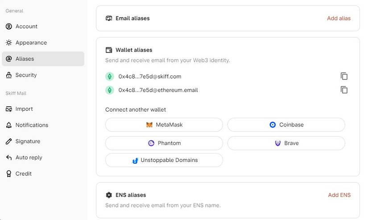The width and height of the screenshot is (368, 220).
Task: Open the Account settings page
Action: click(43, 26)
